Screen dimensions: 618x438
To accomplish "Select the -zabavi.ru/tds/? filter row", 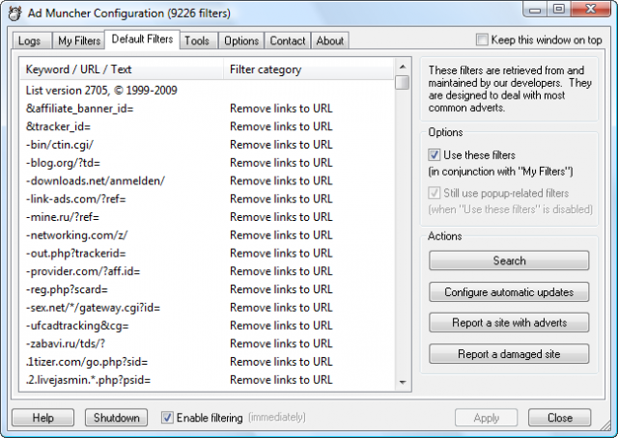I will [x=207, y=343].
